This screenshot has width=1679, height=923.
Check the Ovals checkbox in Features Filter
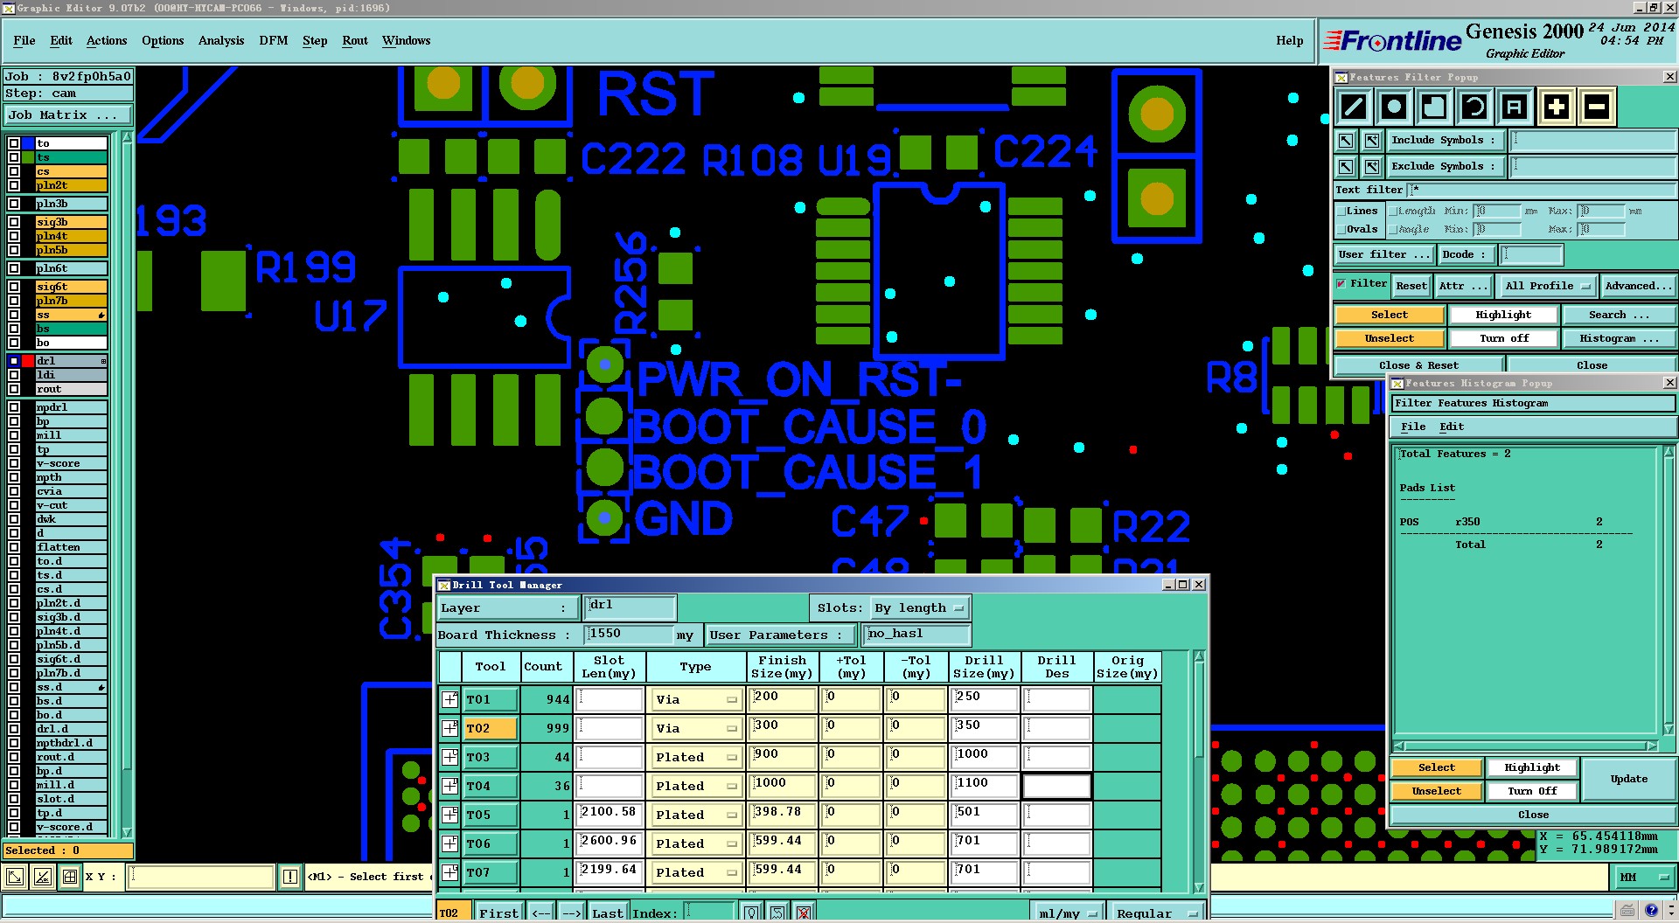click(1341, 229)
